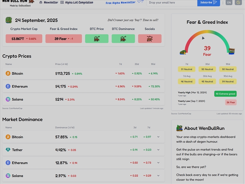Viewport: 245px width, 184px height.
Task: Click the 'Yearly High (Mar 12, 2024)' label
Action: pos(192,92)
